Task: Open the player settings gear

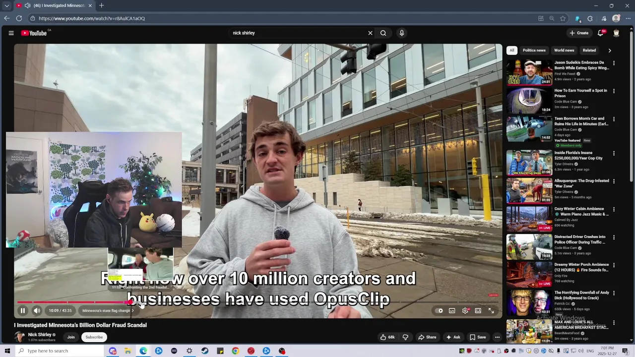Action: click(465, 311)
